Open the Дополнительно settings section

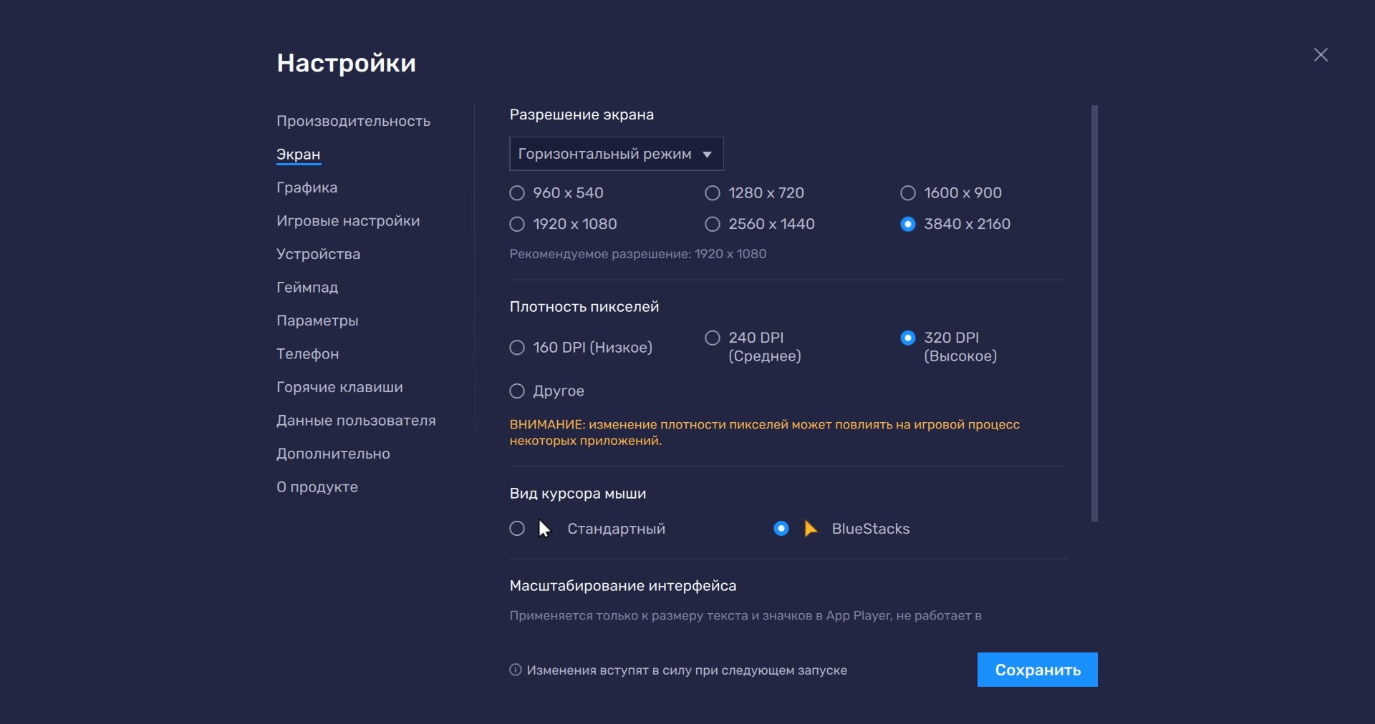coord(333,454)
